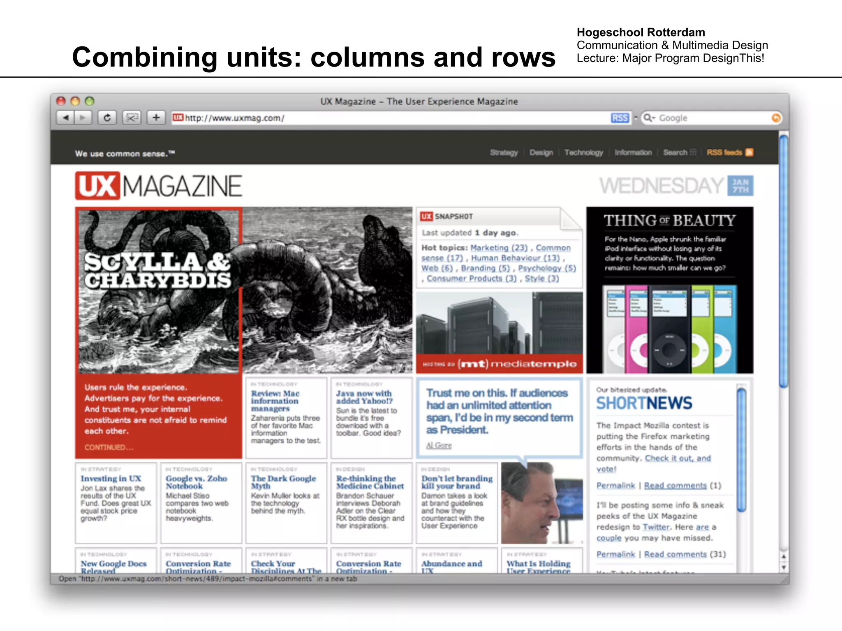Open the Marketing (23) hot topic
The image size is (842, 631).
(x=499, y=248)
